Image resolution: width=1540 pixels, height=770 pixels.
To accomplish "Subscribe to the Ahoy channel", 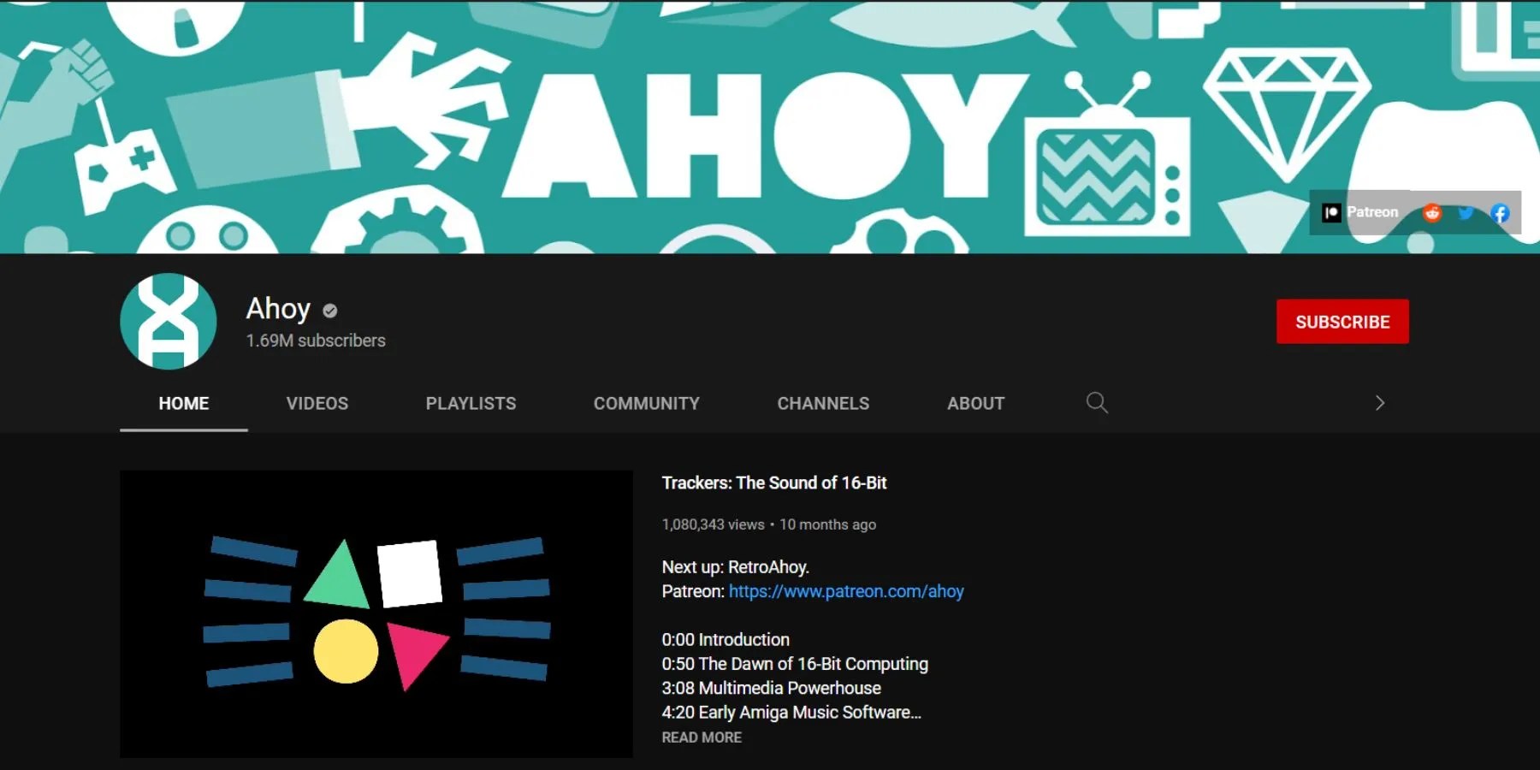I will coord(1342,322).
